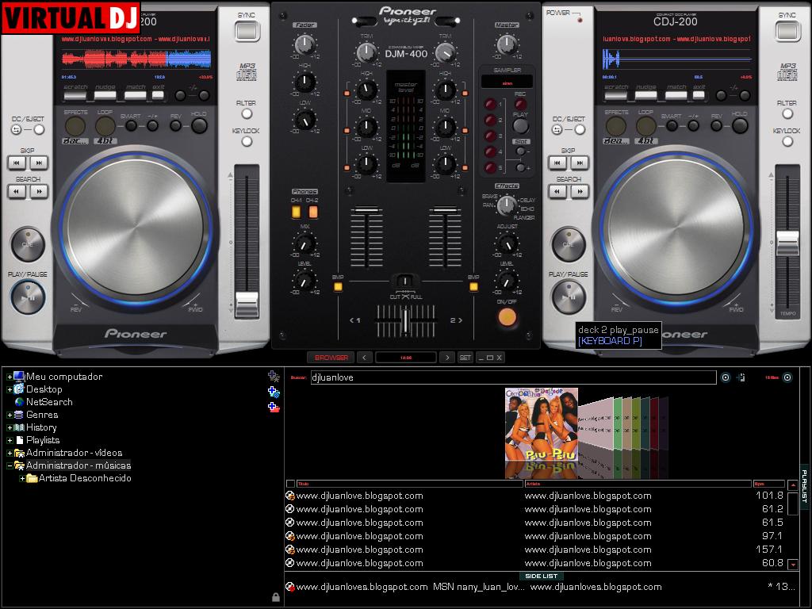Expand Artista Desconhecido folder

[x=22, y=478]
